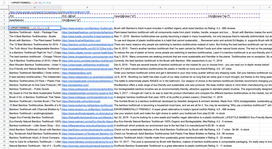Screen dimensions: 272x149
Task: Select the baseSelector cell
Action: 35,20
